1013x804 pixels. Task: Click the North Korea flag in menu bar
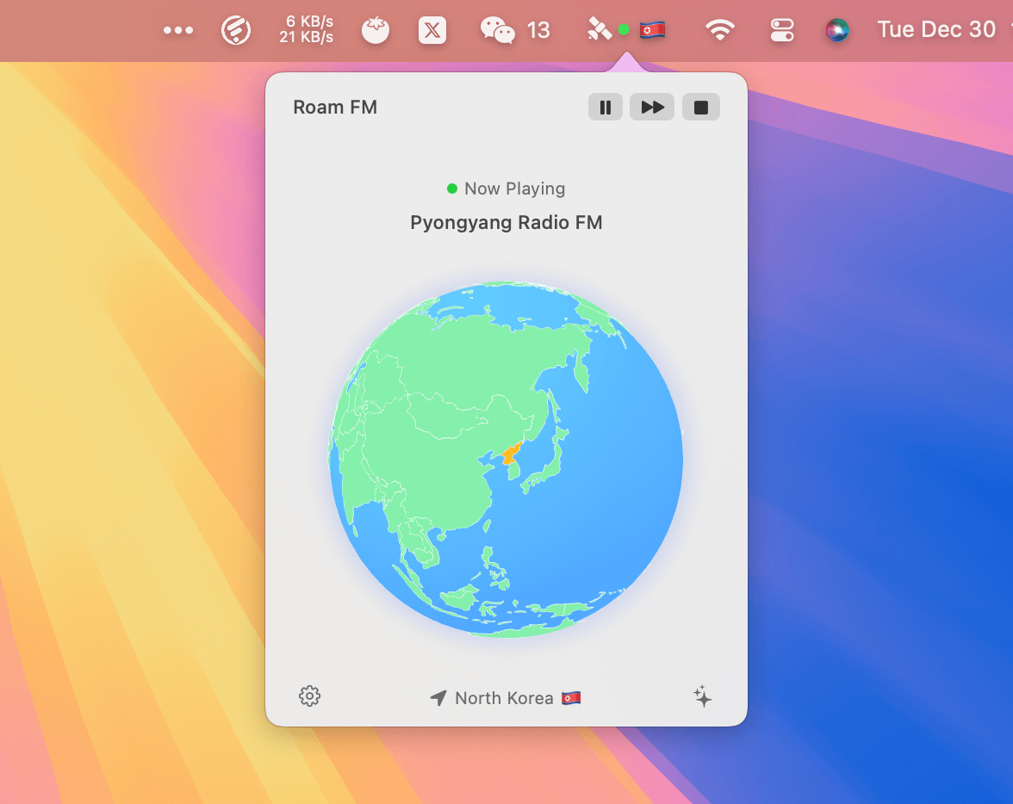coord(652,31)
